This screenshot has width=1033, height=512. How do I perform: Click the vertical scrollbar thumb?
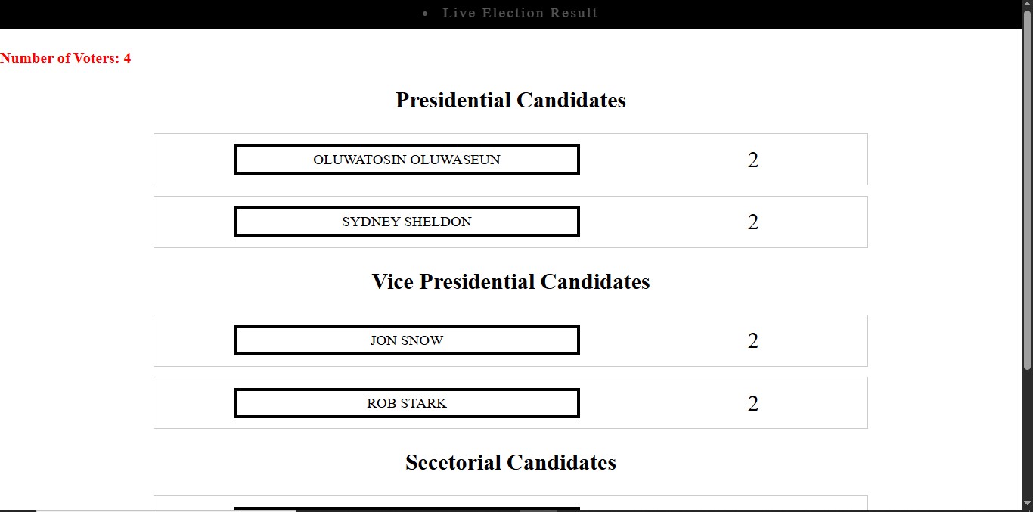pyautogui.click(x=1027, y=189)
